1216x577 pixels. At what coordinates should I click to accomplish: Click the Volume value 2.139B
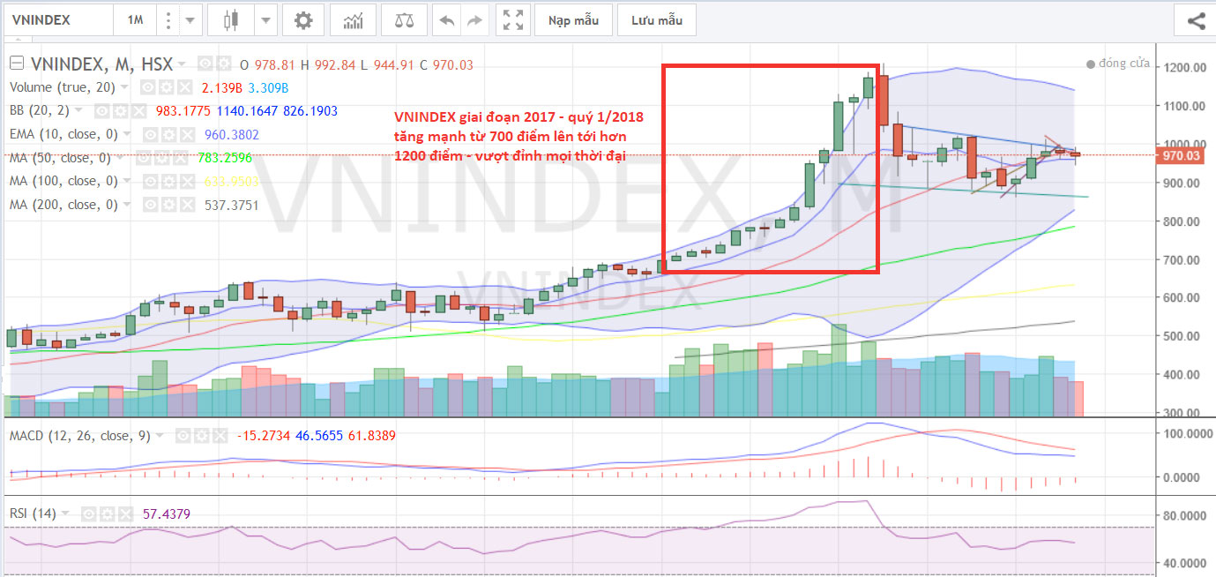(220, 87)
